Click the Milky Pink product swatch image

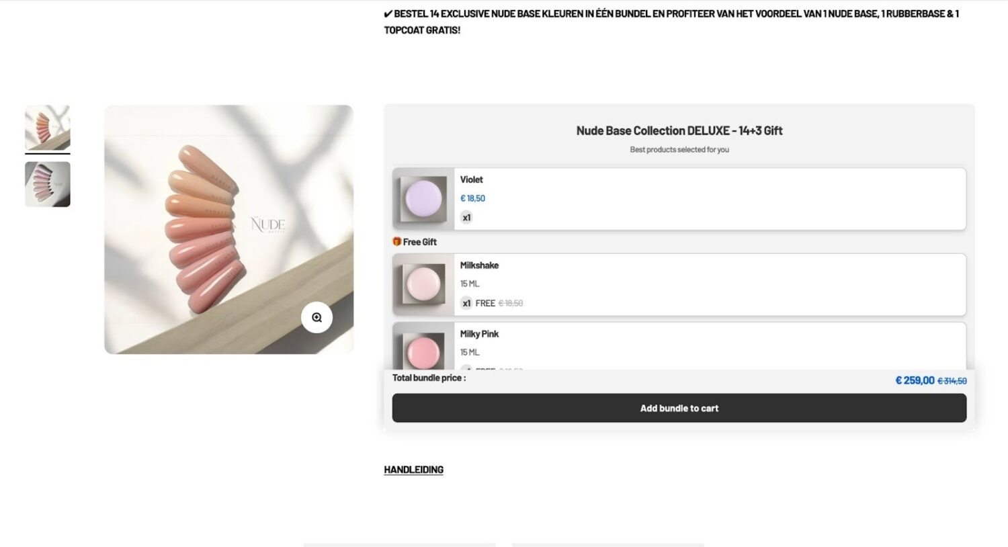click(423, 348)
